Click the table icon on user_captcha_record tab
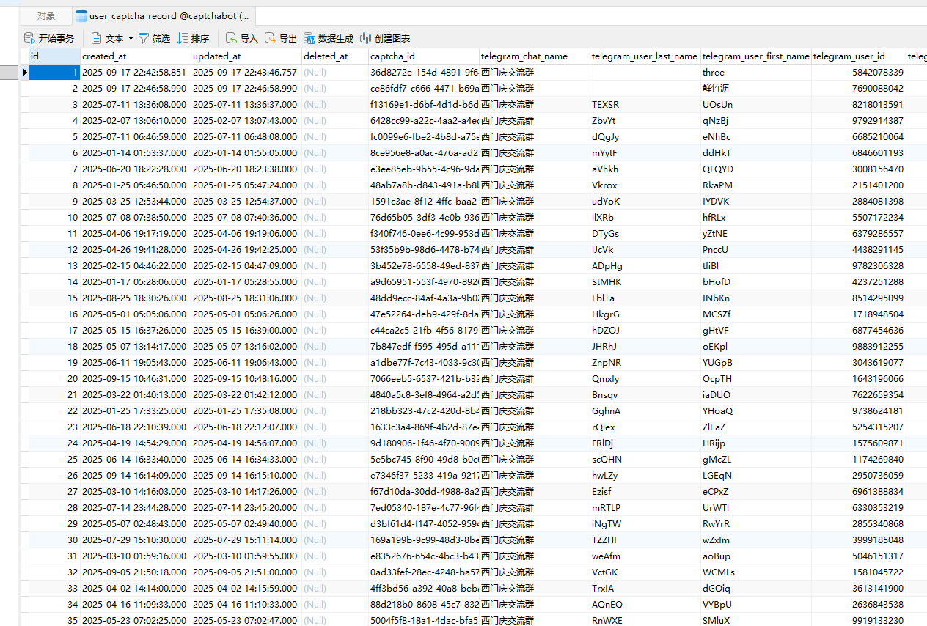Viewport: 927px width, 626px height. pos(81,15)
